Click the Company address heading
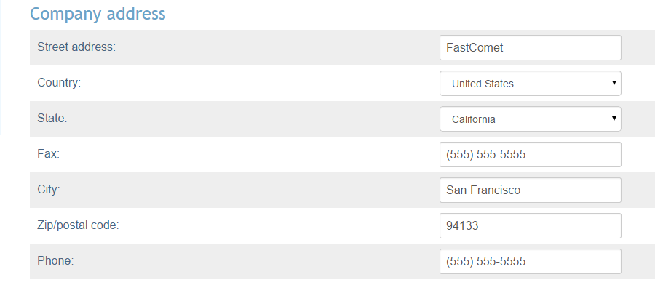Viewport: 655px width, 285px height. (98, 14)
